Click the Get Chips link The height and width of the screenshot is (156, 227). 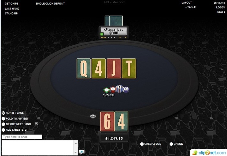point(11,4)
